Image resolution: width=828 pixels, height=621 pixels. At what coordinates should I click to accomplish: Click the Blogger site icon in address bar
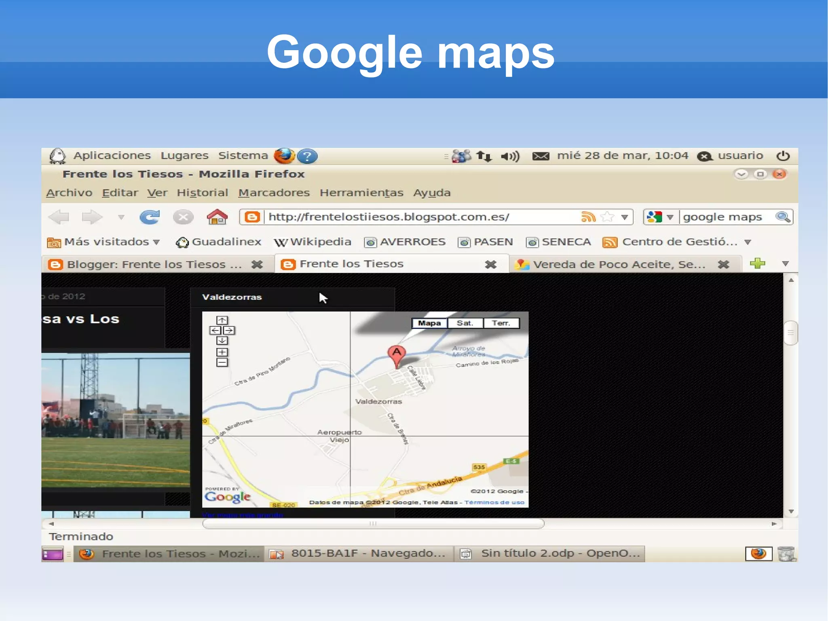[x=252, y=217]
